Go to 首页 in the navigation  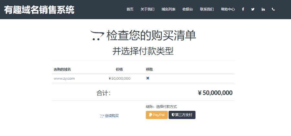tap(130, 9)
